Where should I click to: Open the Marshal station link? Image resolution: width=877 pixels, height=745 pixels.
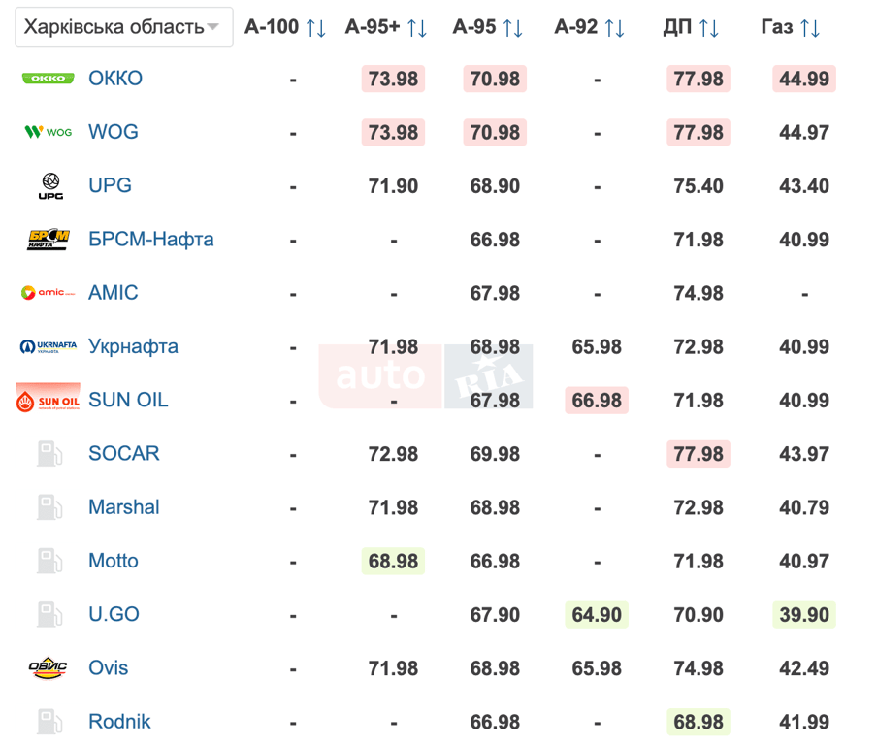(x=123, y=507)
